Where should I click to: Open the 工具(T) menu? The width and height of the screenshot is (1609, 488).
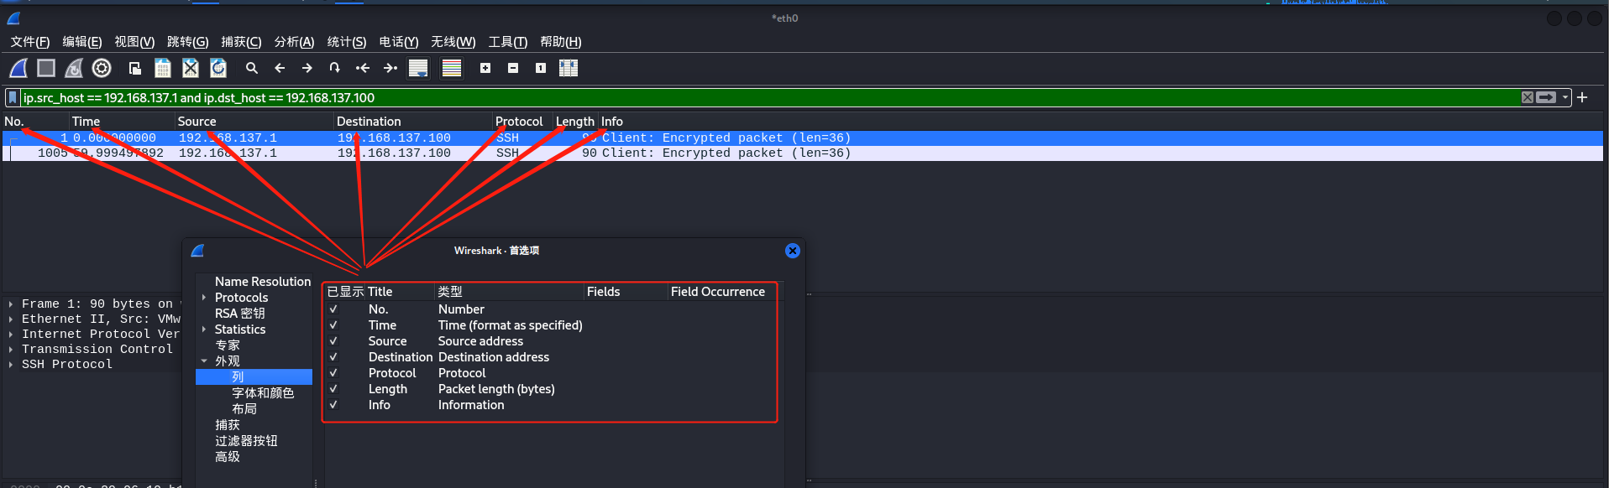pos(508,42)
